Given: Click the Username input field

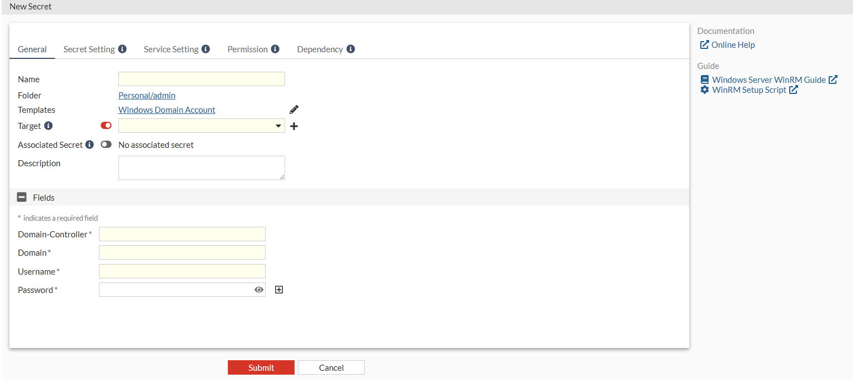Looking at the screenshot, I should point(182,271).
